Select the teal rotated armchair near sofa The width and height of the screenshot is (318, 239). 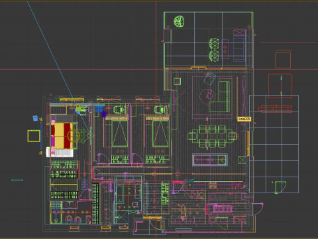click(x=209, y=78)
